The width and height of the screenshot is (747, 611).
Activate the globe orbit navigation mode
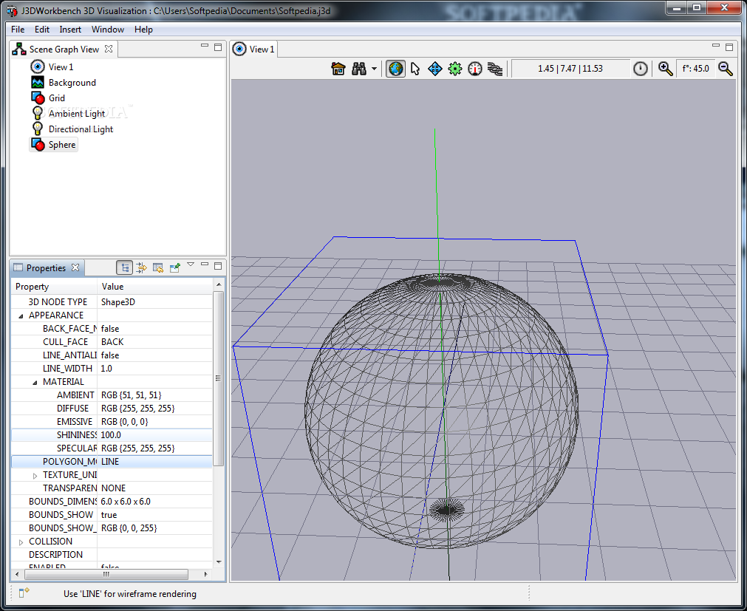tap(395, 69)
